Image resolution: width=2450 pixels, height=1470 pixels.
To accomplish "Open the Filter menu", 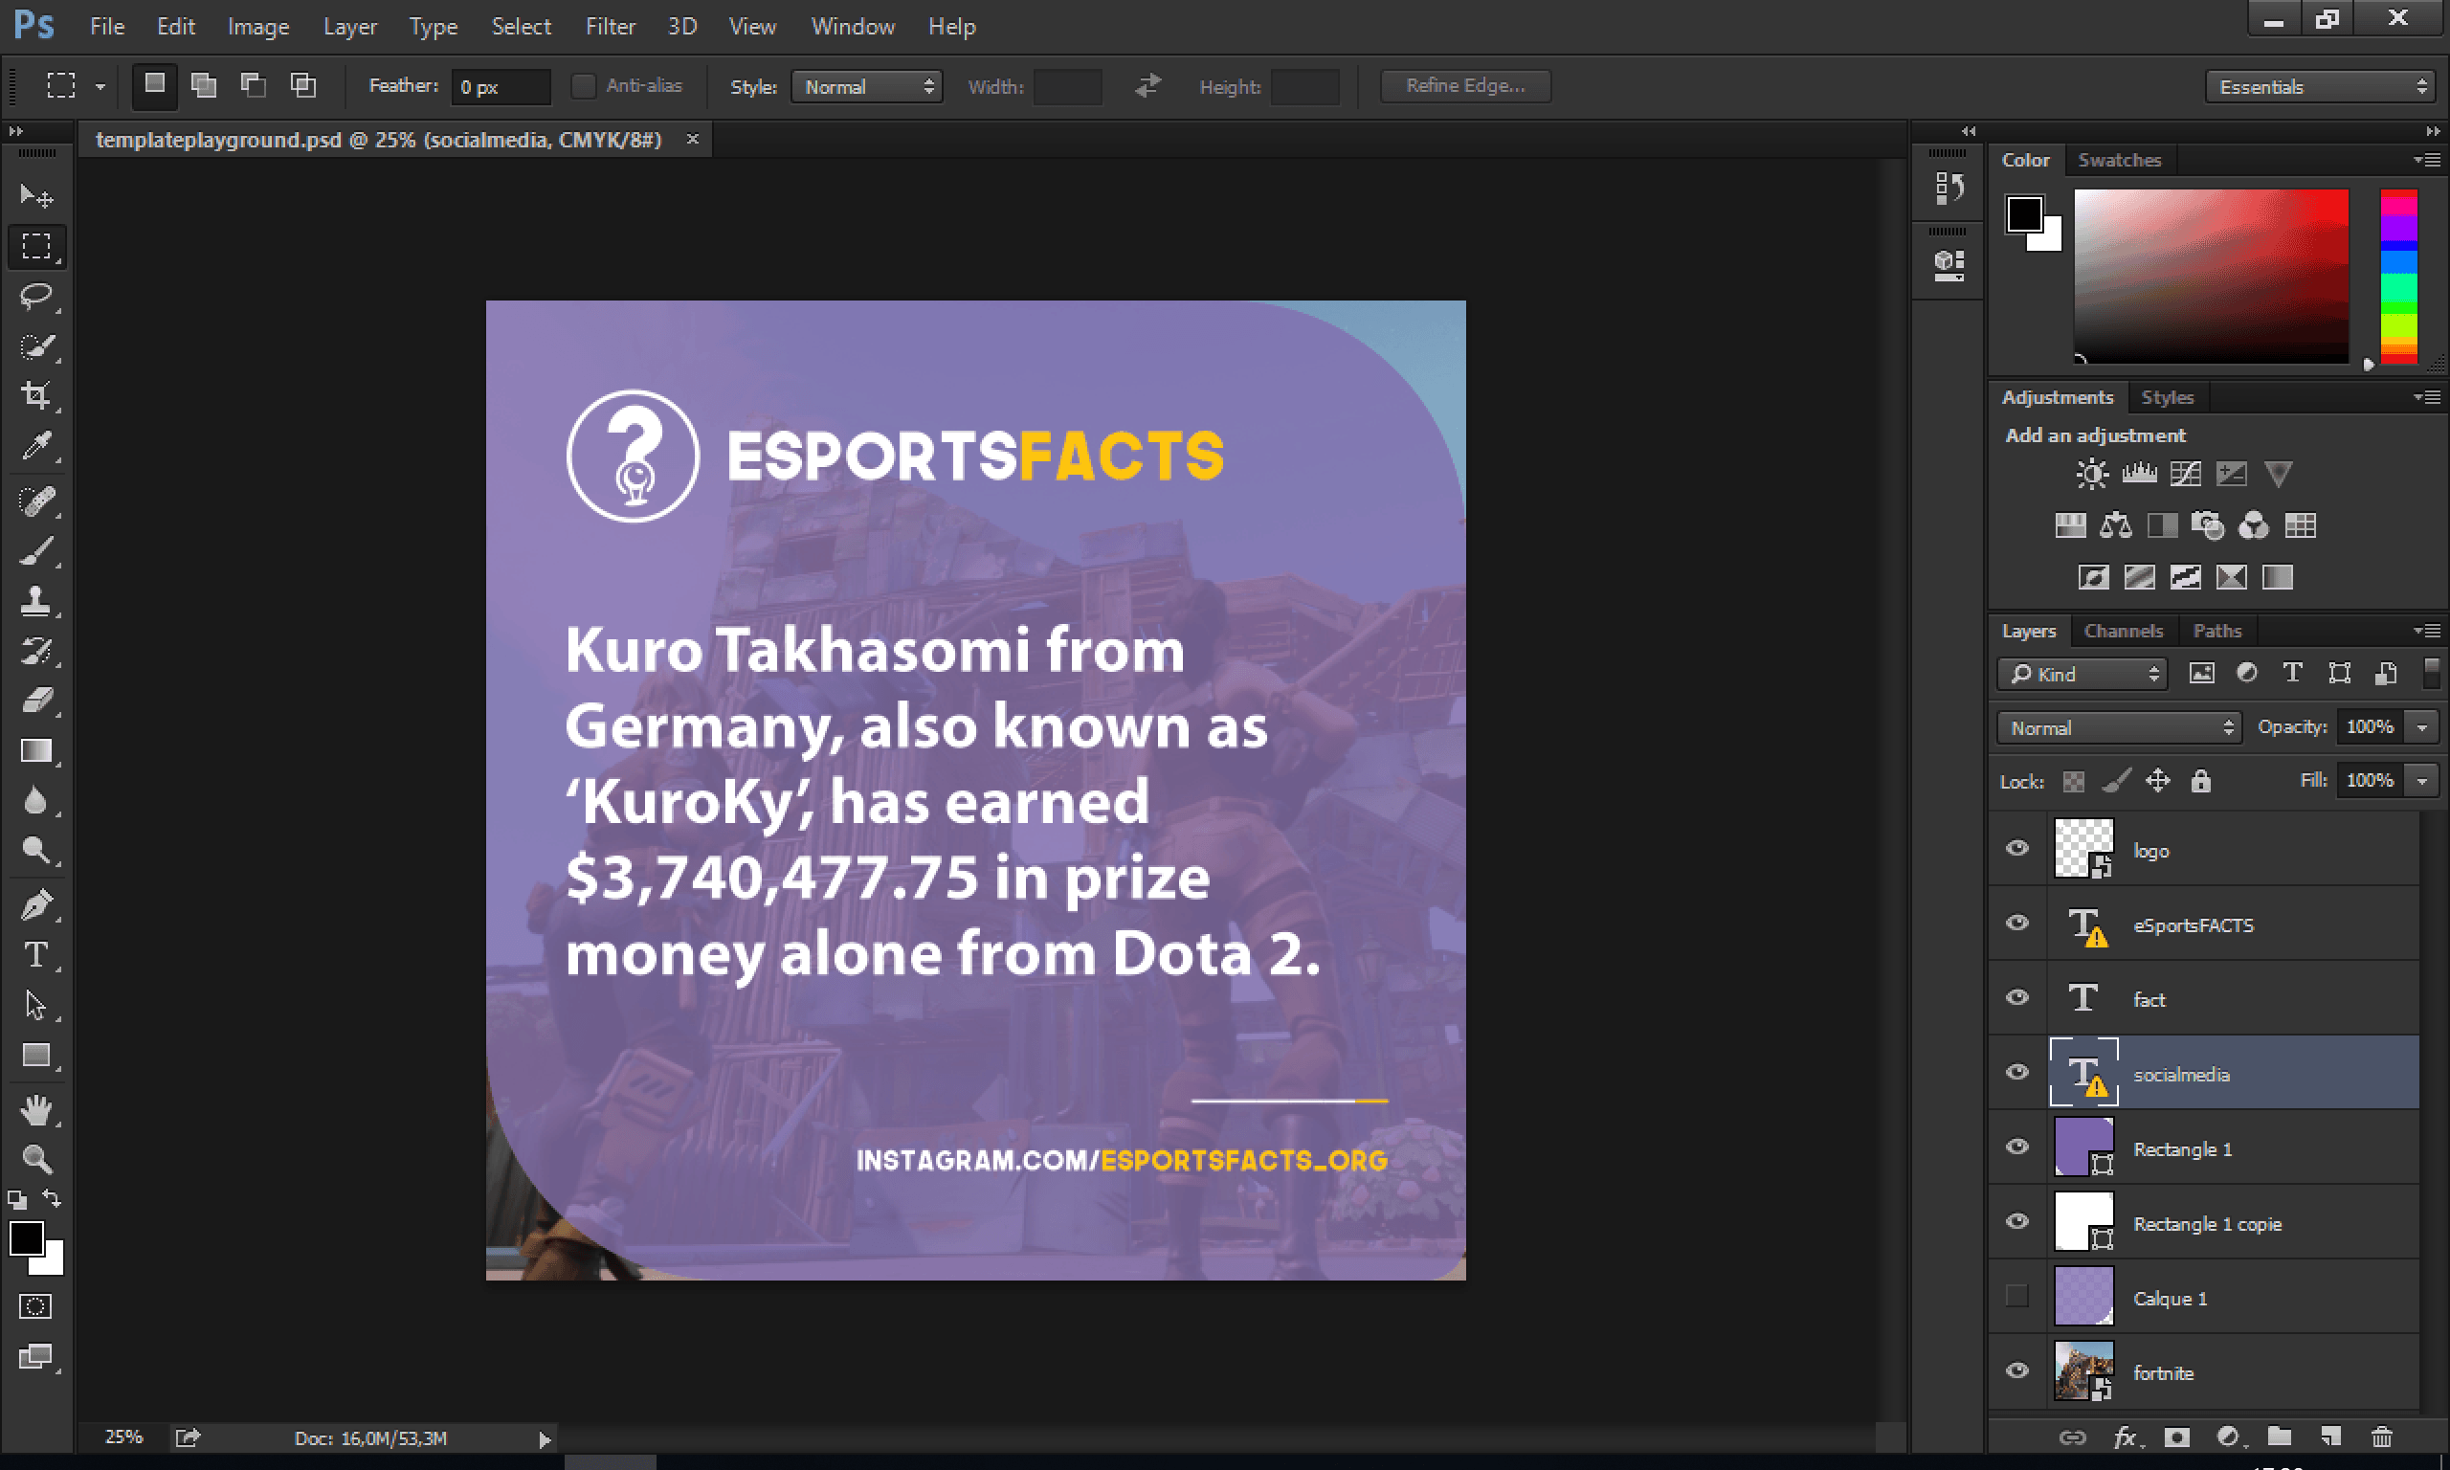I will click(x=610, y=27).
